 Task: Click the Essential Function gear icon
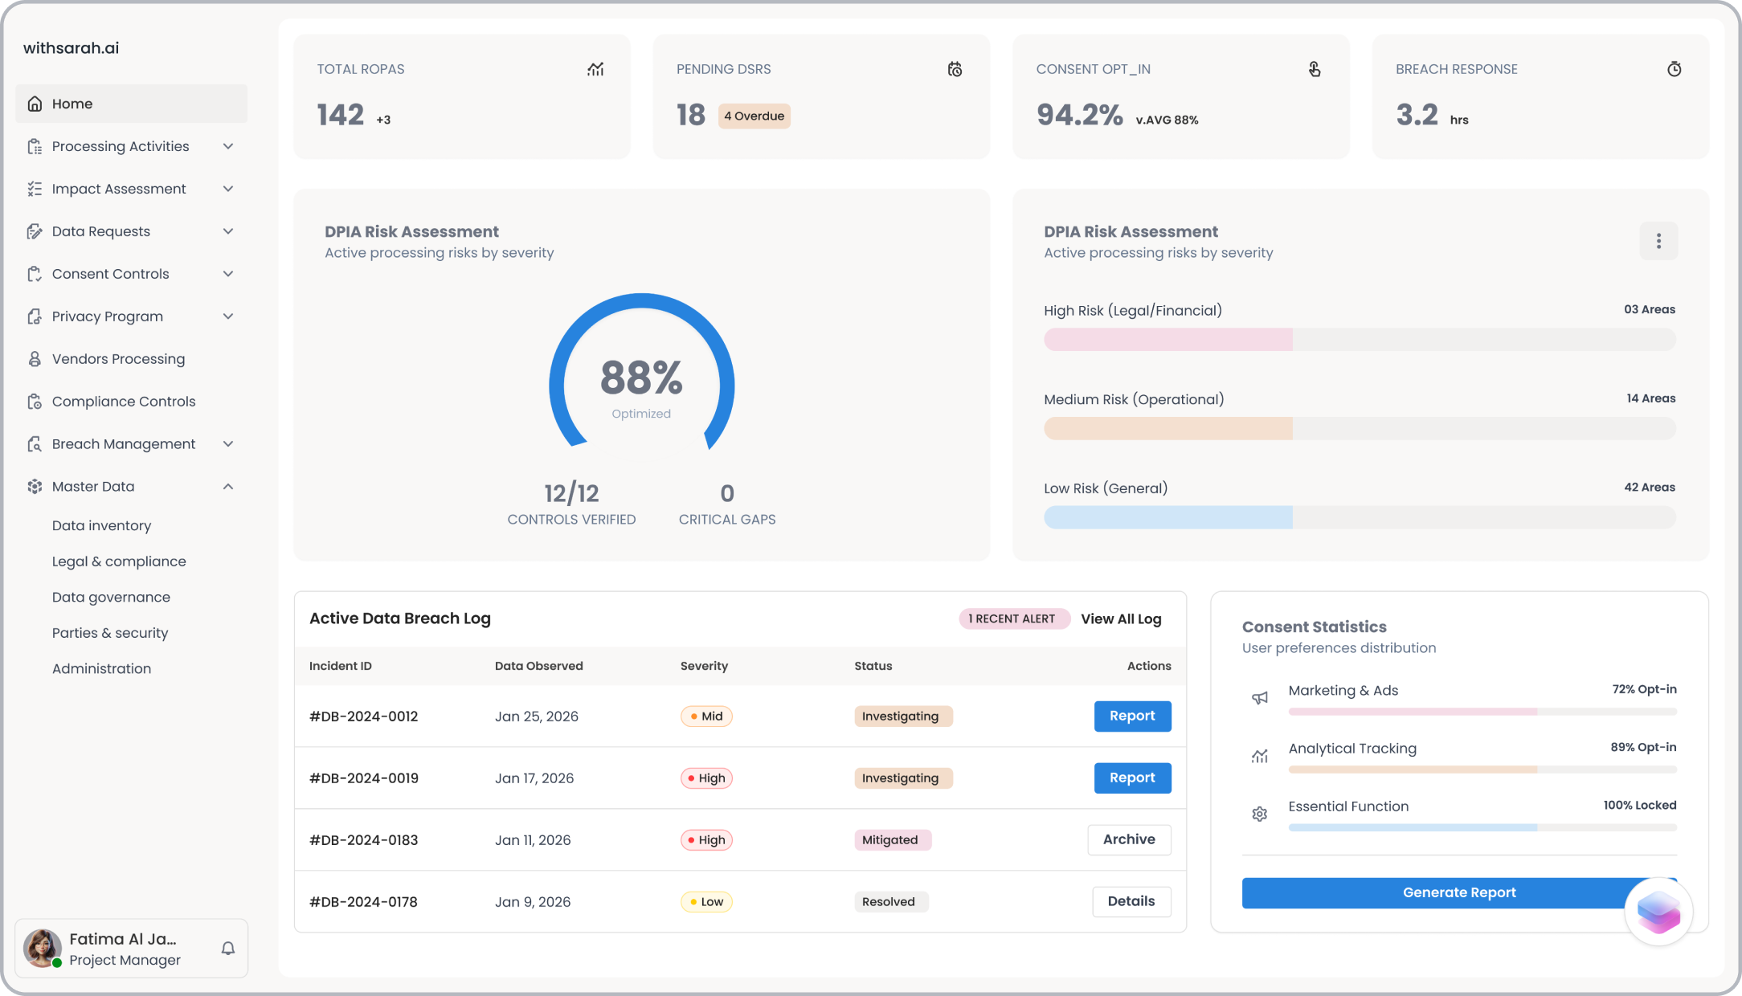(x=1260, y=814)
